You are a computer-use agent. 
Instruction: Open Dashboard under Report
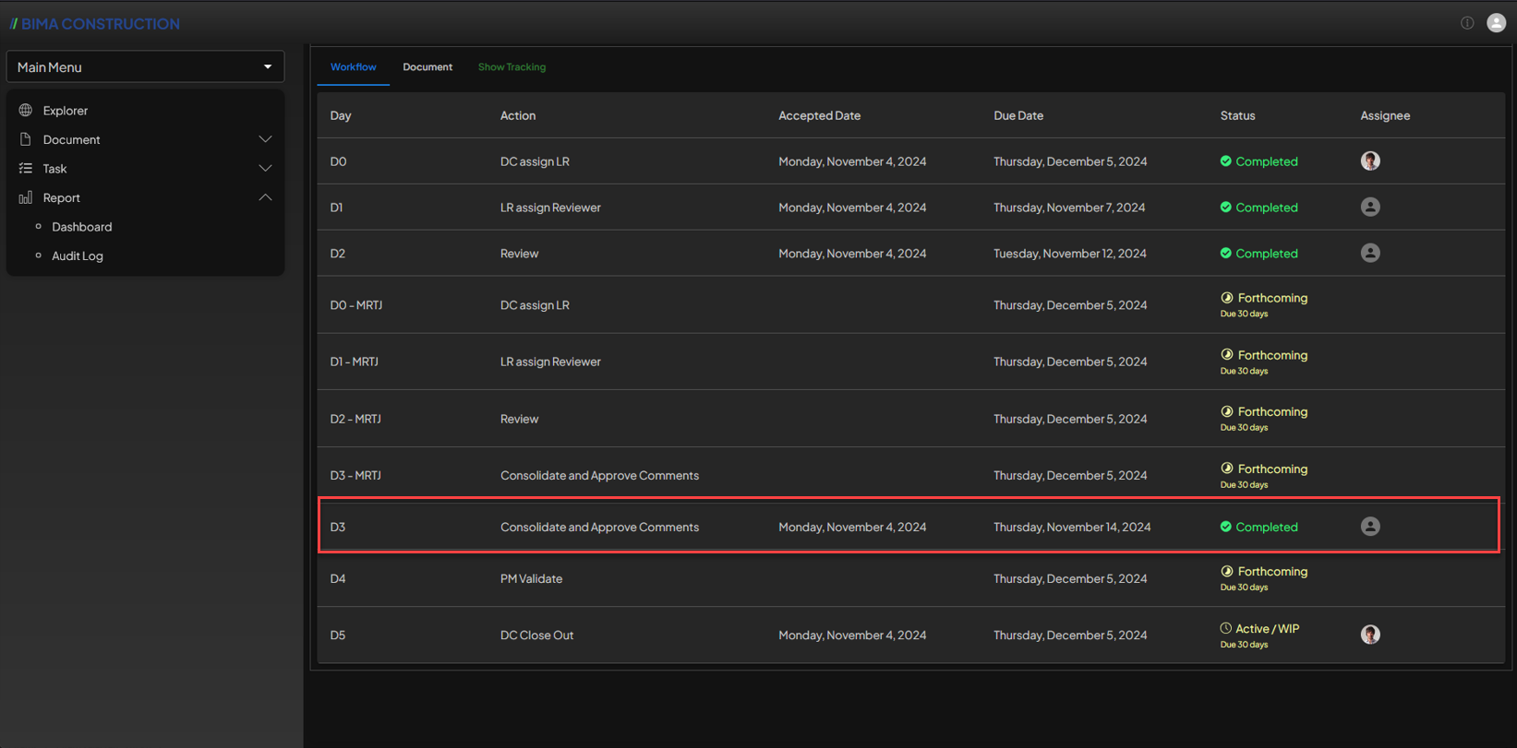pyautogui.click(x=81, y=227)
